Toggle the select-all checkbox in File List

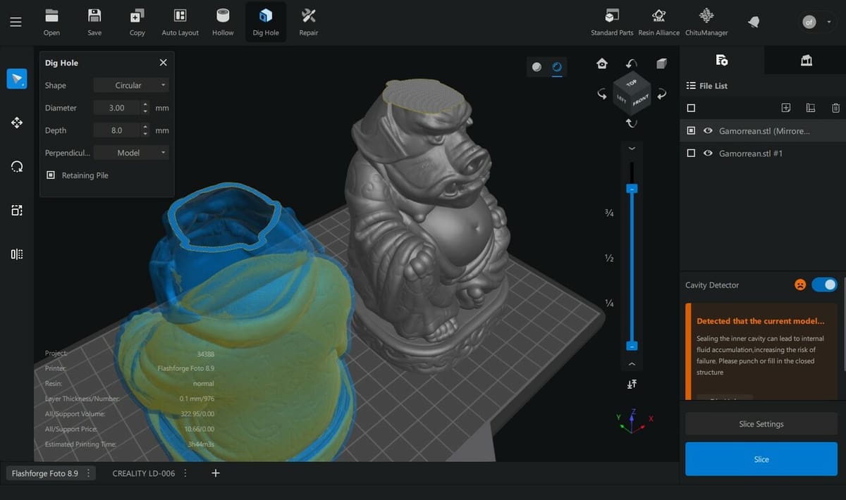coord(691,108)
